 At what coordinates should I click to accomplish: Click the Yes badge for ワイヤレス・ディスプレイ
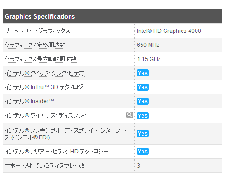pyautogui.click(x=142, y=116)
